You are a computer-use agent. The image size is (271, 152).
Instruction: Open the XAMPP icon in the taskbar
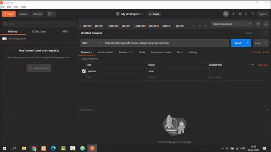pyautogui.click(x=44, y=148)
